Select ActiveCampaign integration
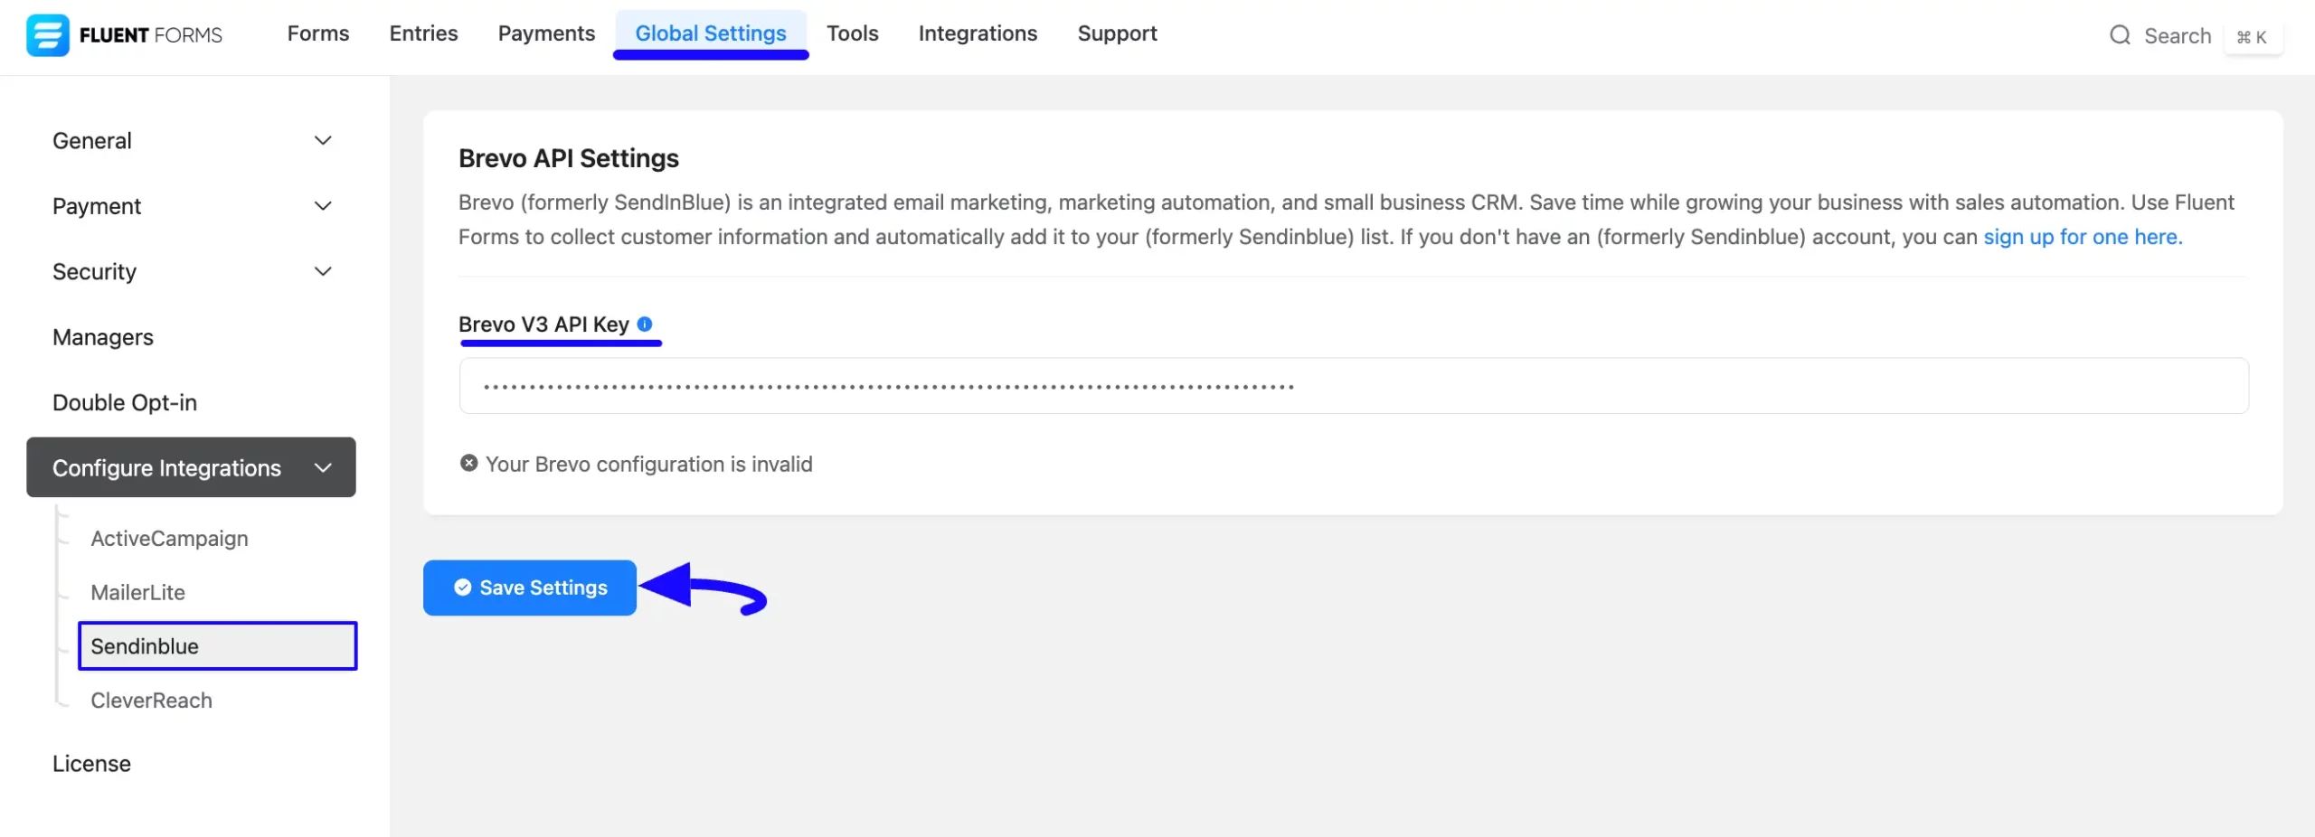Screen dimensions: 2315x837 [x=169, y=538]
